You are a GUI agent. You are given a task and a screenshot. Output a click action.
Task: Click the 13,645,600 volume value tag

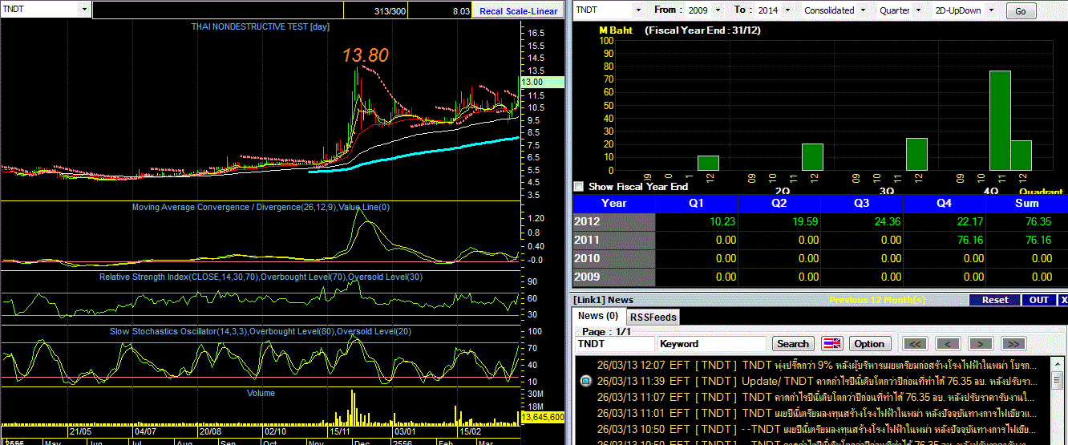coord(543,417)
